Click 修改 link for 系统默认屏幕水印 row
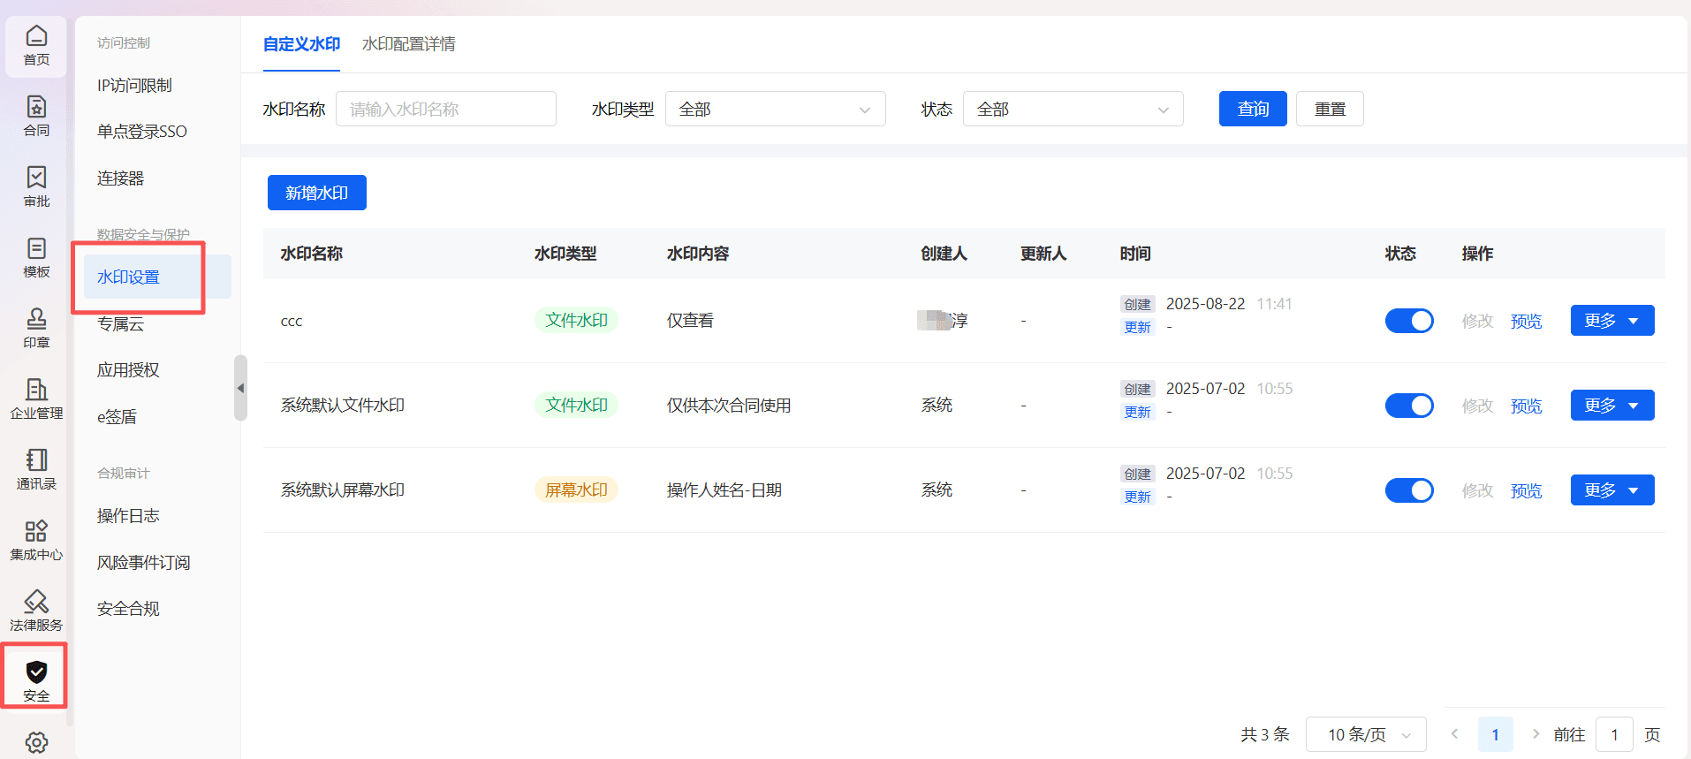The width and height of the screenshot is (1691, 759). 1477,490
